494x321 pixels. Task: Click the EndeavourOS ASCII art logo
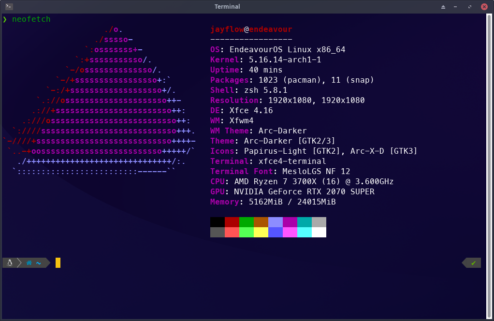(x=99, y=101)
